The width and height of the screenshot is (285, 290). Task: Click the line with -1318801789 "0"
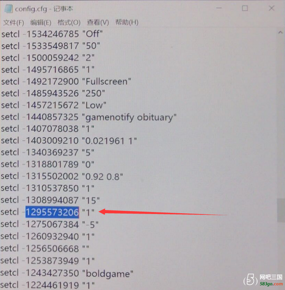pos(47,165)
